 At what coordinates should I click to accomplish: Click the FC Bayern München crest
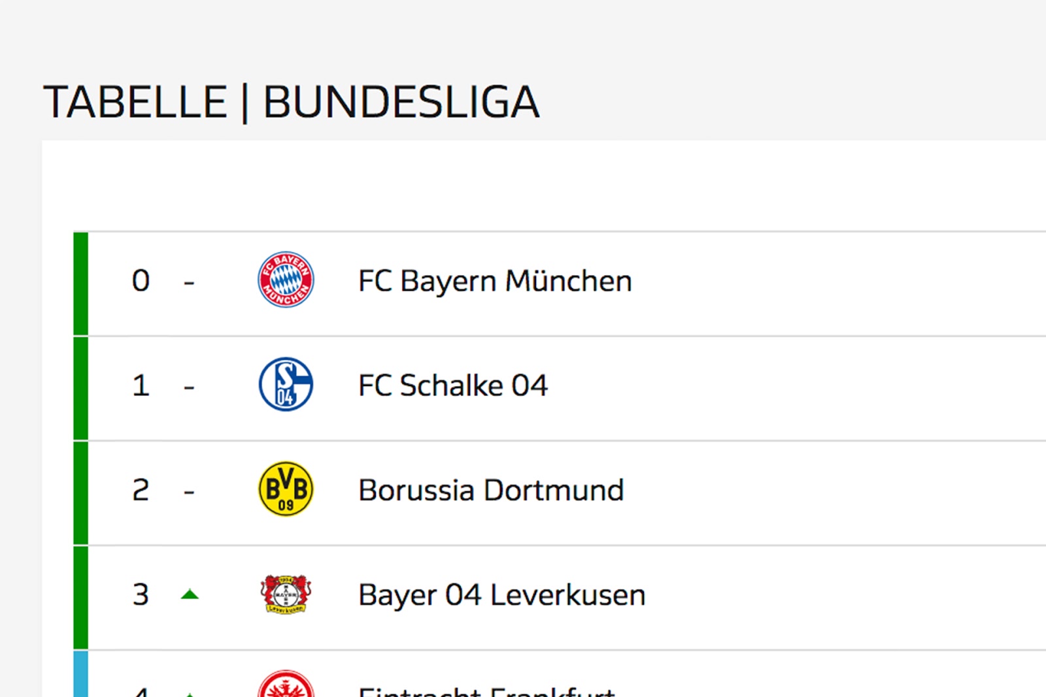point(286,280)
